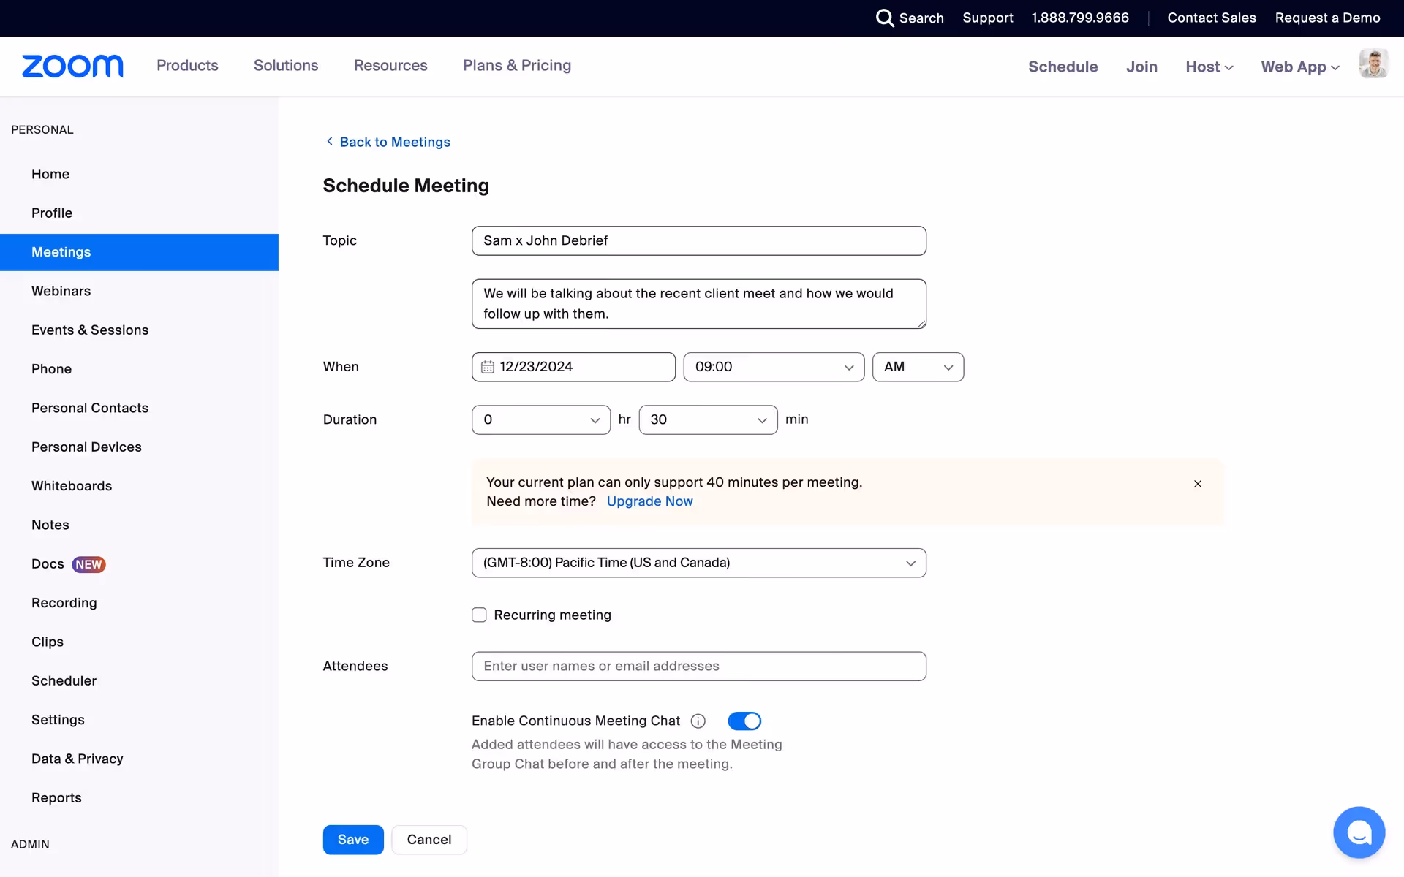Open the 09:00 time dropdown

(x=774, y=367)
